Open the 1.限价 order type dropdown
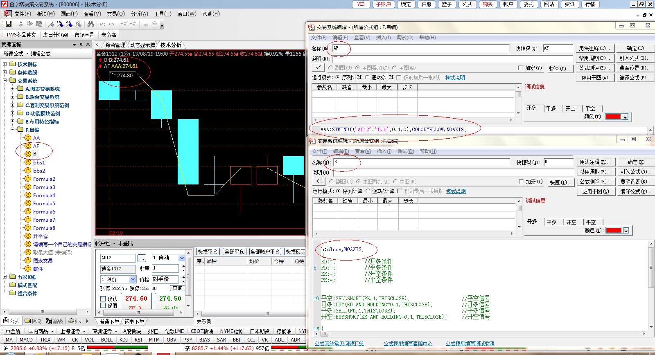The image size is (655, 355). [132, 279]
